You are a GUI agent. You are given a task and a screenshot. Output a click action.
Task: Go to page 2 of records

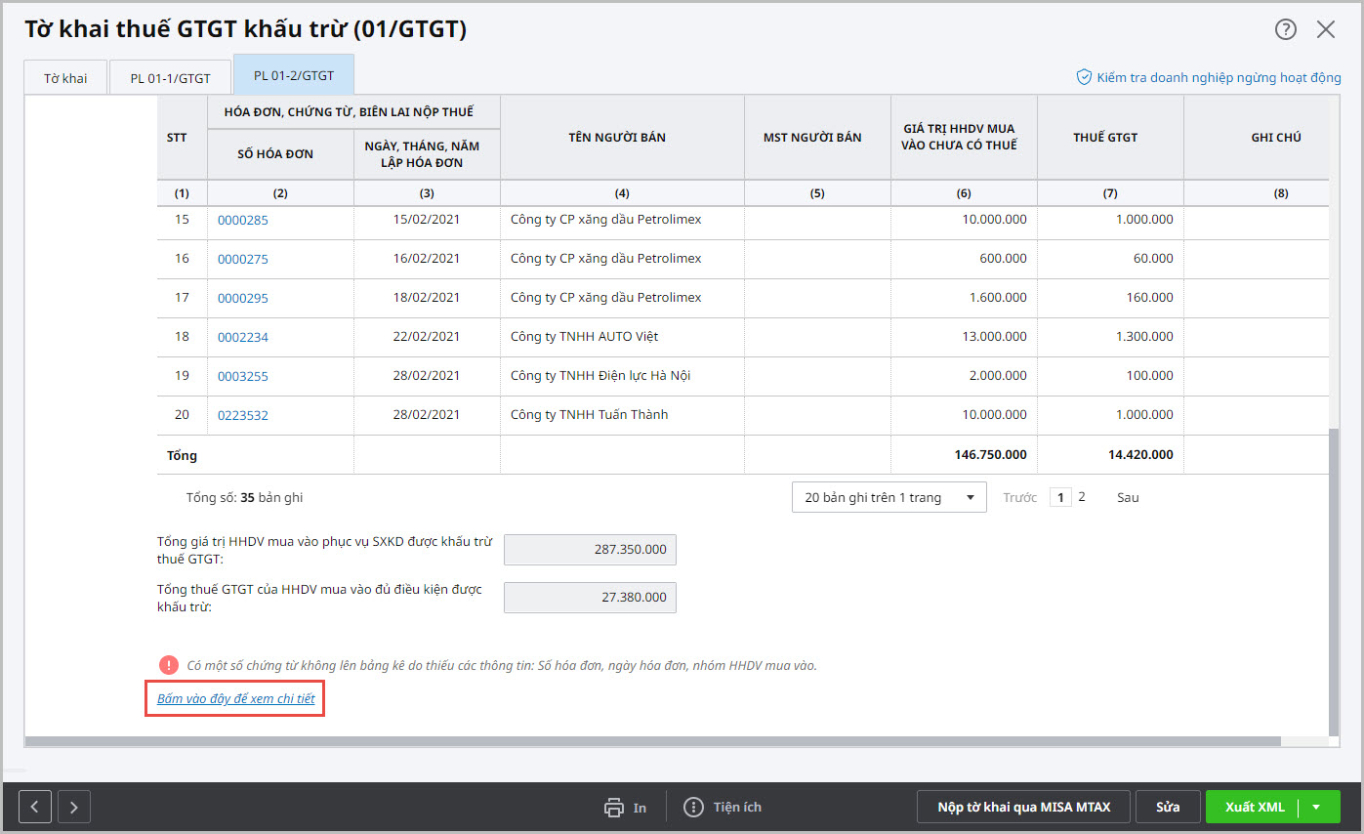coord(1081,497)
